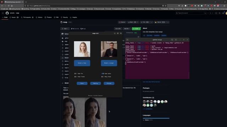Open the terminal window hamburger menu
Image resolution: width=227 pixels, height=127 pixels.
coord(176,40)
